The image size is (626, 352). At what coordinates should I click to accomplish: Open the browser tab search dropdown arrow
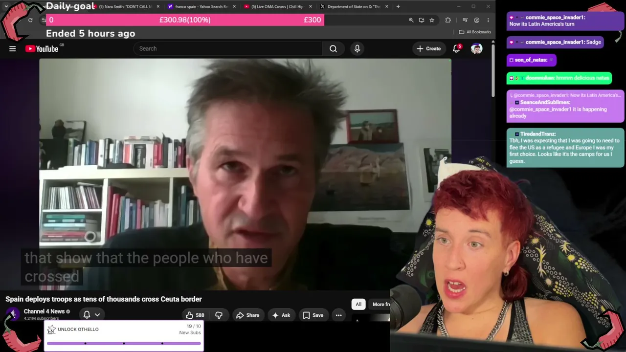[6, 6]
